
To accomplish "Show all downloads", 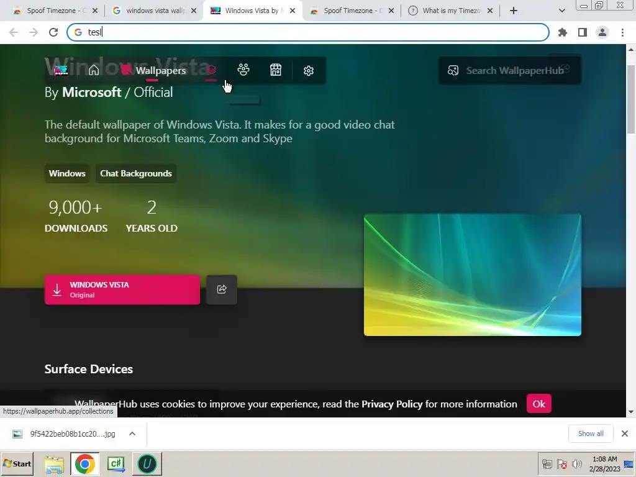I will 591,434.
